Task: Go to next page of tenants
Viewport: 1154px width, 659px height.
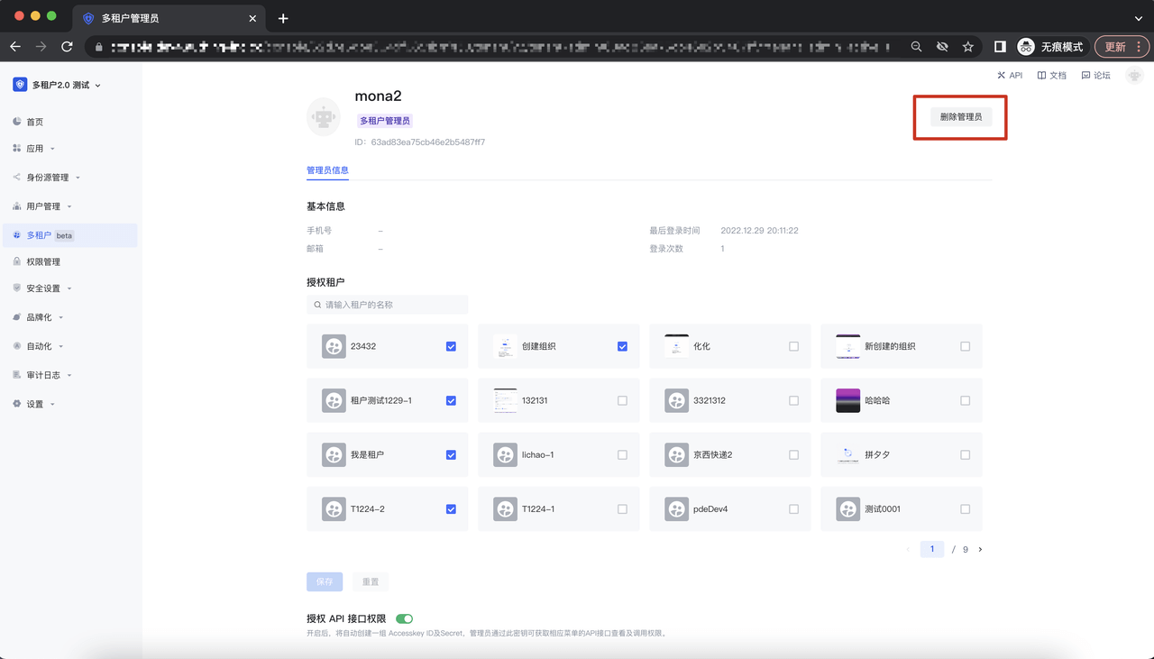Action: coord(980,549)
